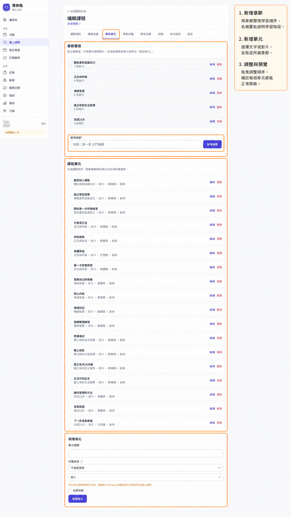Click drag handle of unit 歡迎加入課程

click(x=71, y=182)
